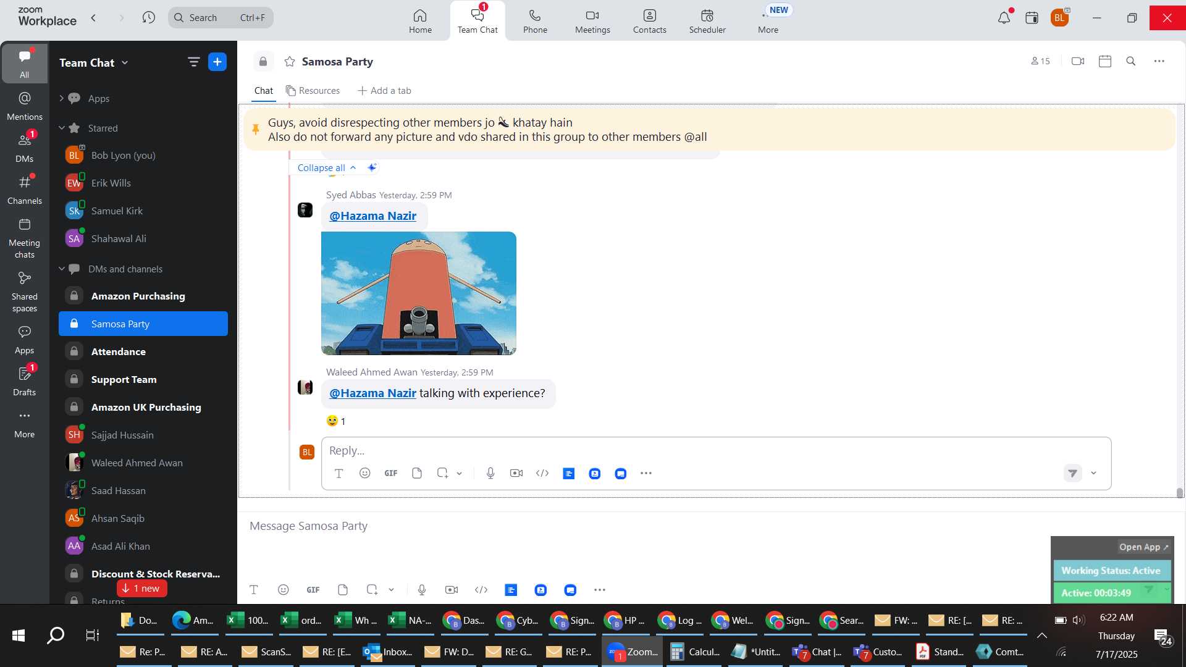Screen dimensions: 1186x667
Task: Send the thread reply
Action: point(1073,473)
